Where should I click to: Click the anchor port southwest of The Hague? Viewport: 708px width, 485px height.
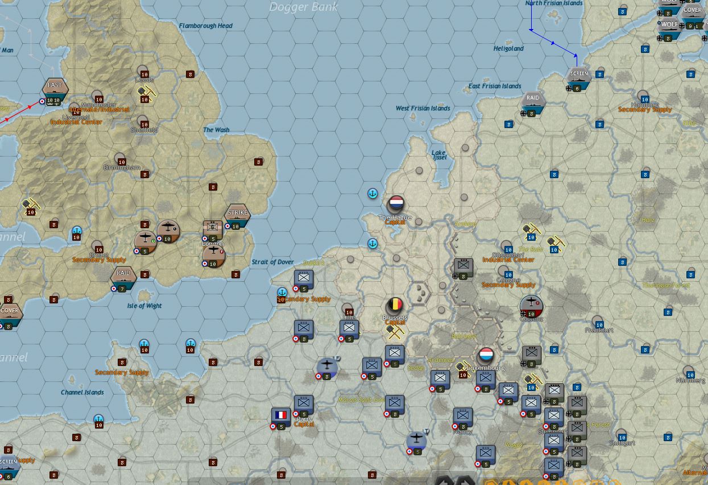[372, 244]
